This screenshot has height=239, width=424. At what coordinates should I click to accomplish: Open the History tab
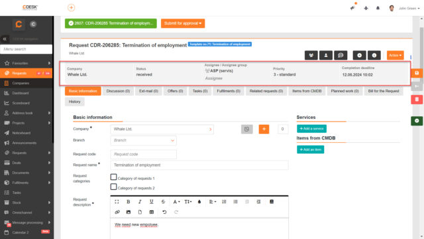75,102
